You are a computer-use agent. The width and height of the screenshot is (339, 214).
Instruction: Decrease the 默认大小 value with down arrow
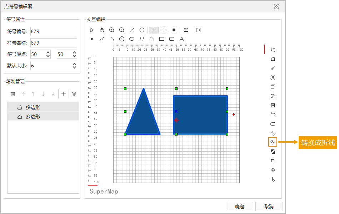(x=74, y=68)
